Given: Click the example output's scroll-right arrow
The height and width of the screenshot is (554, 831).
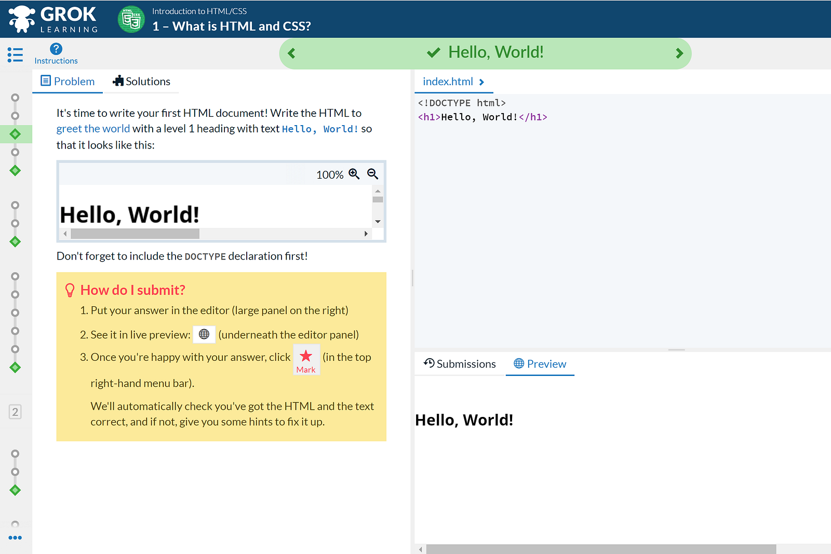Looking at the screenshot, I should (x=366, y=234).
